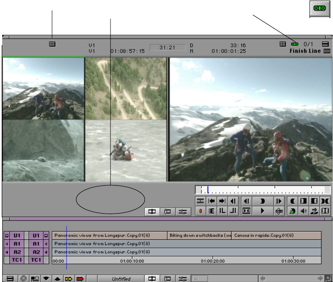
Task: Open the 01:08:57:15 tracking information menu
Action: tap(128, 51)
